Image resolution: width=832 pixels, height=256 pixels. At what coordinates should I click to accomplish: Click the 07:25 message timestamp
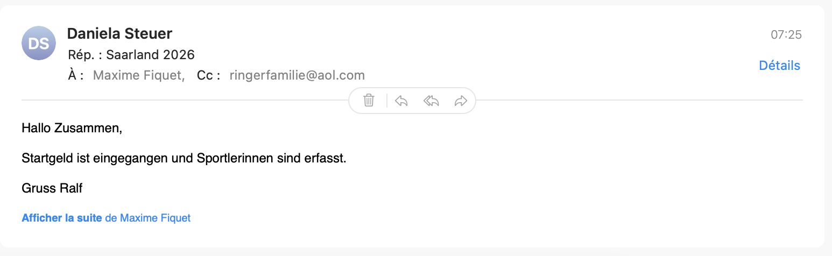pyautogui.click(x=786, y=35)
